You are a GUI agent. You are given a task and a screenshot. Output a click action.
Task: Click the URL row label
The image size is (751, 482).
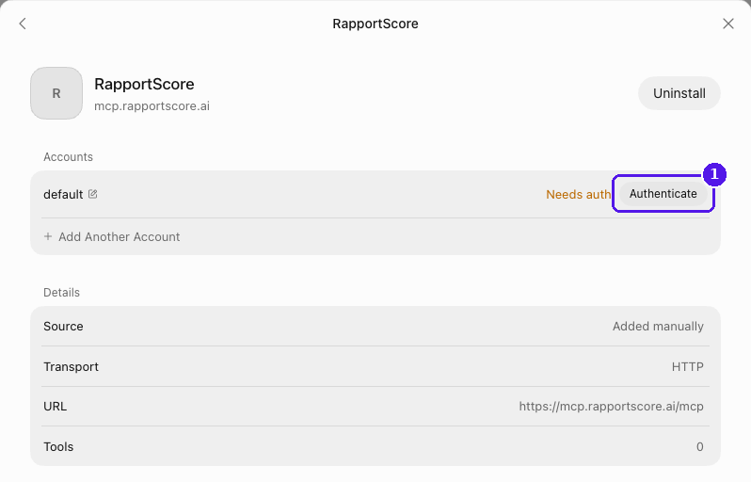tap(56, 407)
